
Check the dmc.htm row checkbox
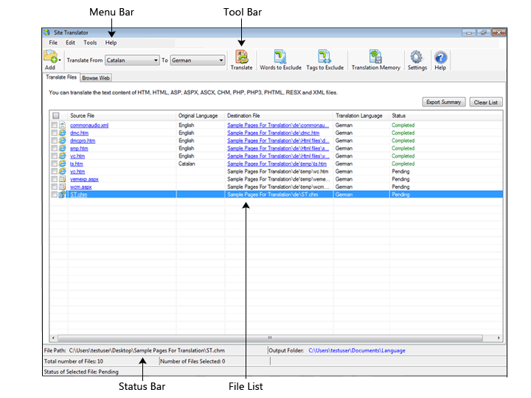(x=54, y=133)
